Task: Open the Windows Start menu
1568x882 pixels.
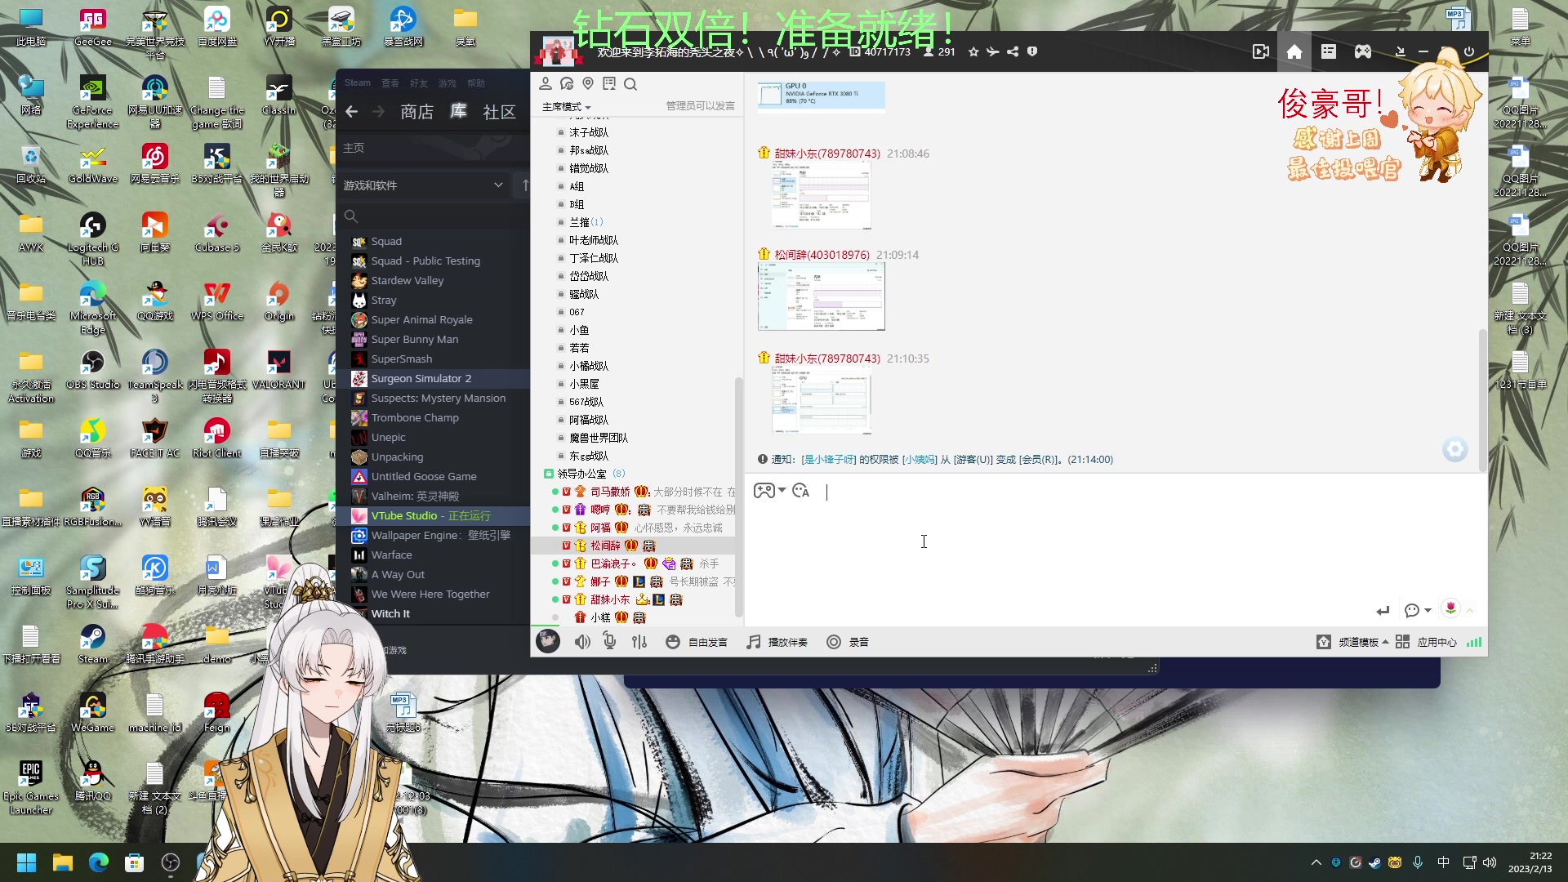Action: click(x=26, y=862)
